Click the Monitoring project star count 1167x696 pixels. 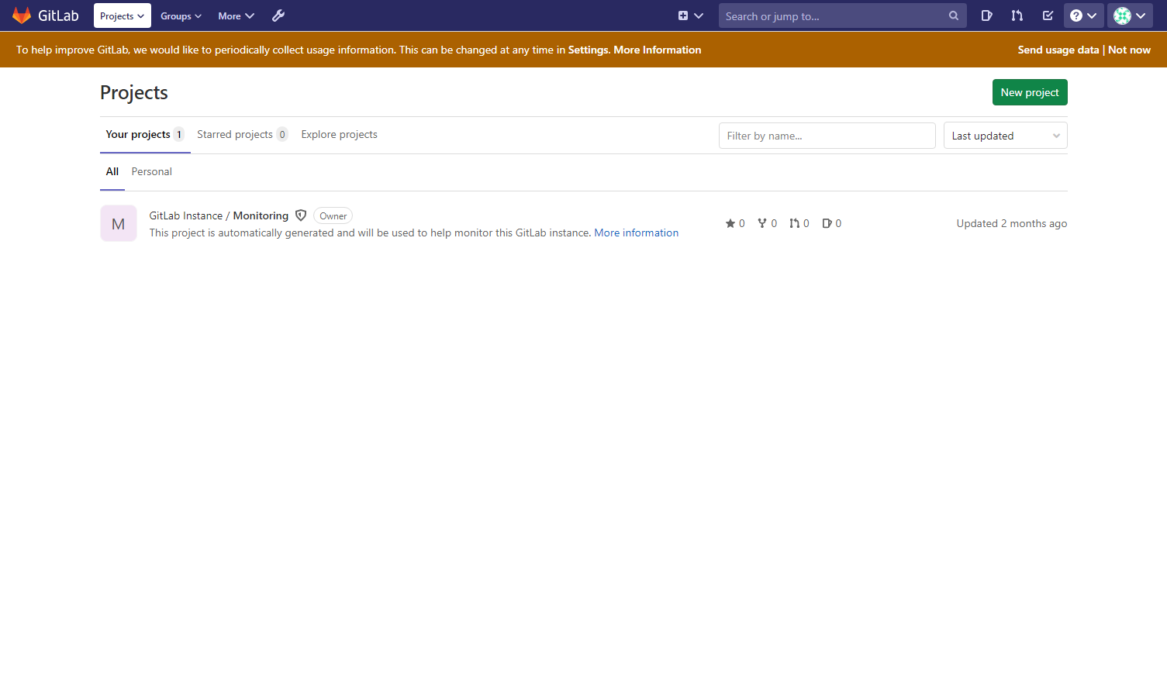(x=735, y=223)
